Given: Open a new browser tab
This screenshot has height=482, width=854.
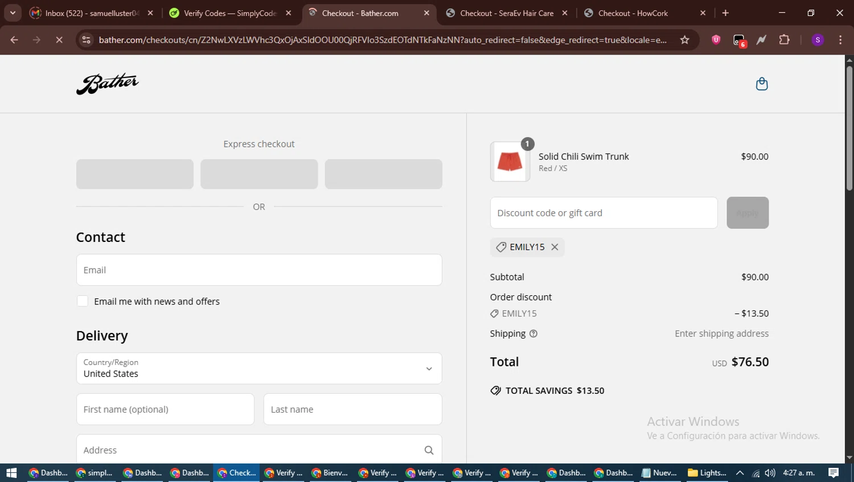Looking at the screenshot, I should tap(725, 13).
